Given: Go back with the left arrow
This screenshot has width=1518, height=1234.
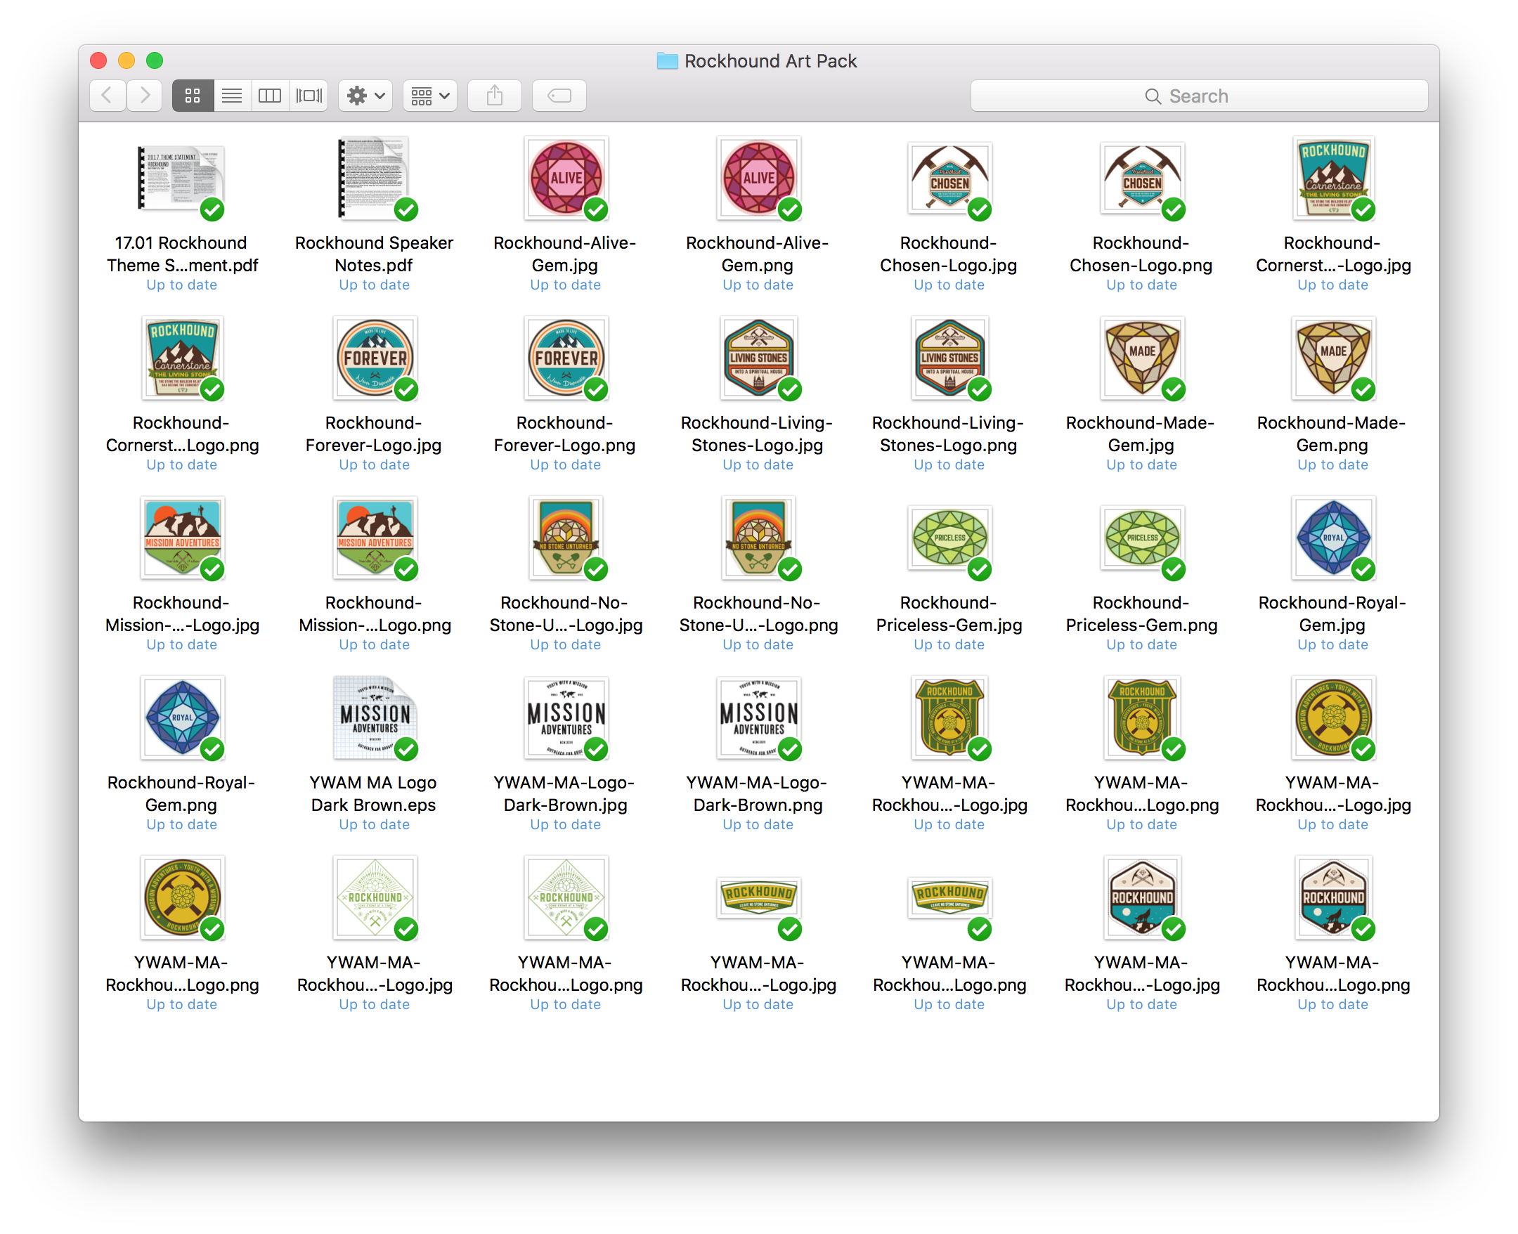Looking at the screenshot, I should [108, 96].
